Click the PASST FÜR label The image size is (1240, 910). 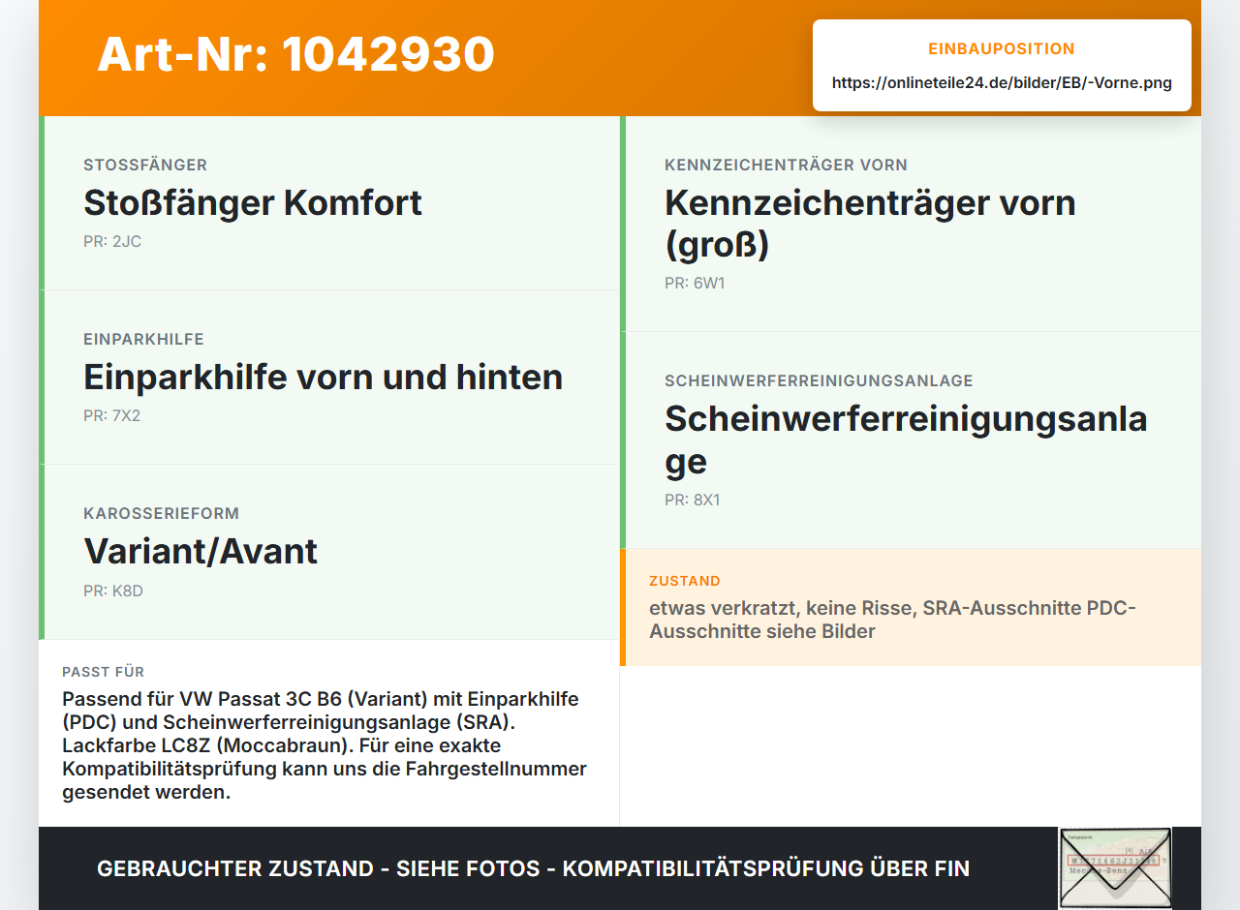[104, 672]
